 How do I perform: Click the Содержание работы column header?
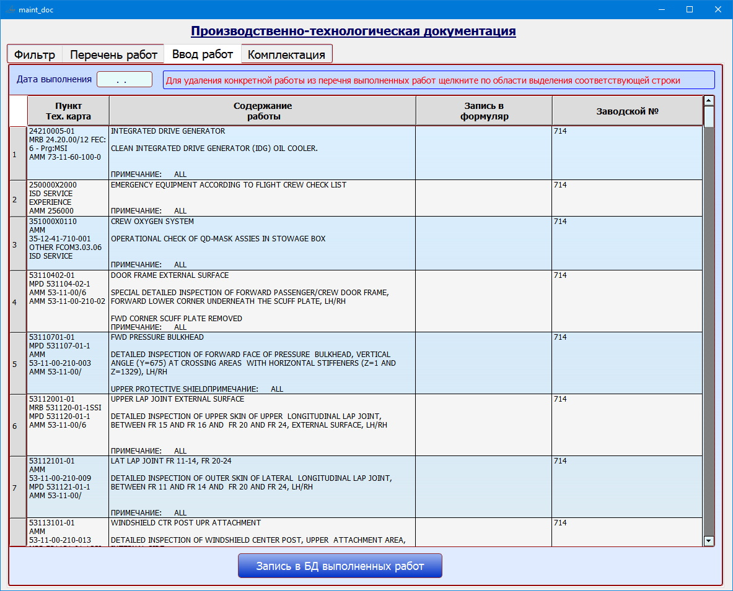click(x=263, y=111)
